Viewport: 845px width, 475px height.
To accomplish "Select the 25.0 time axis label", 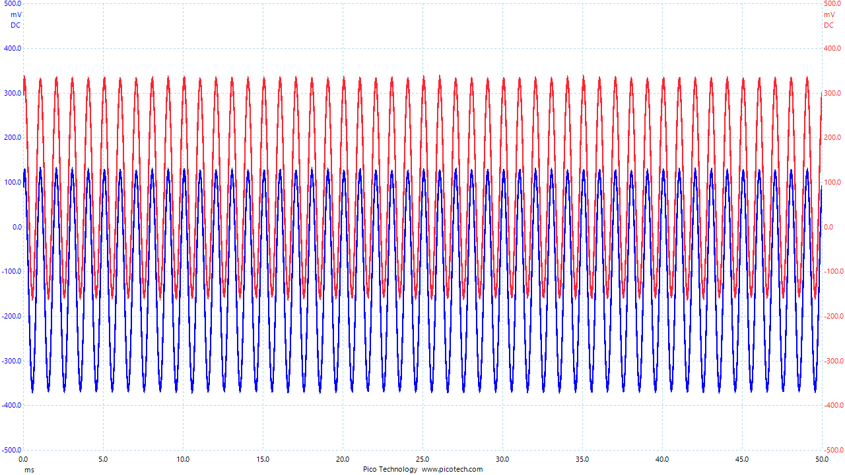I will pyautogui.click(x=422, y=459).
